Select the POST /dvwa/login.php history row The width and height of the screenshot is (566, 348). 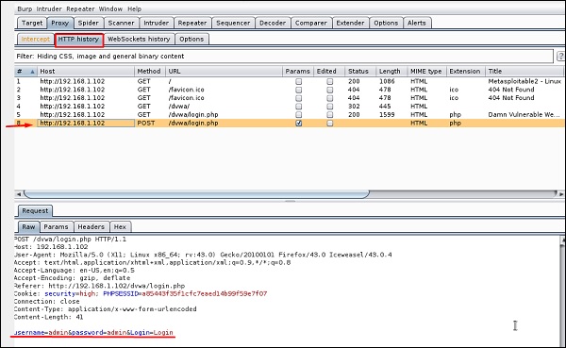pos(289,124)
